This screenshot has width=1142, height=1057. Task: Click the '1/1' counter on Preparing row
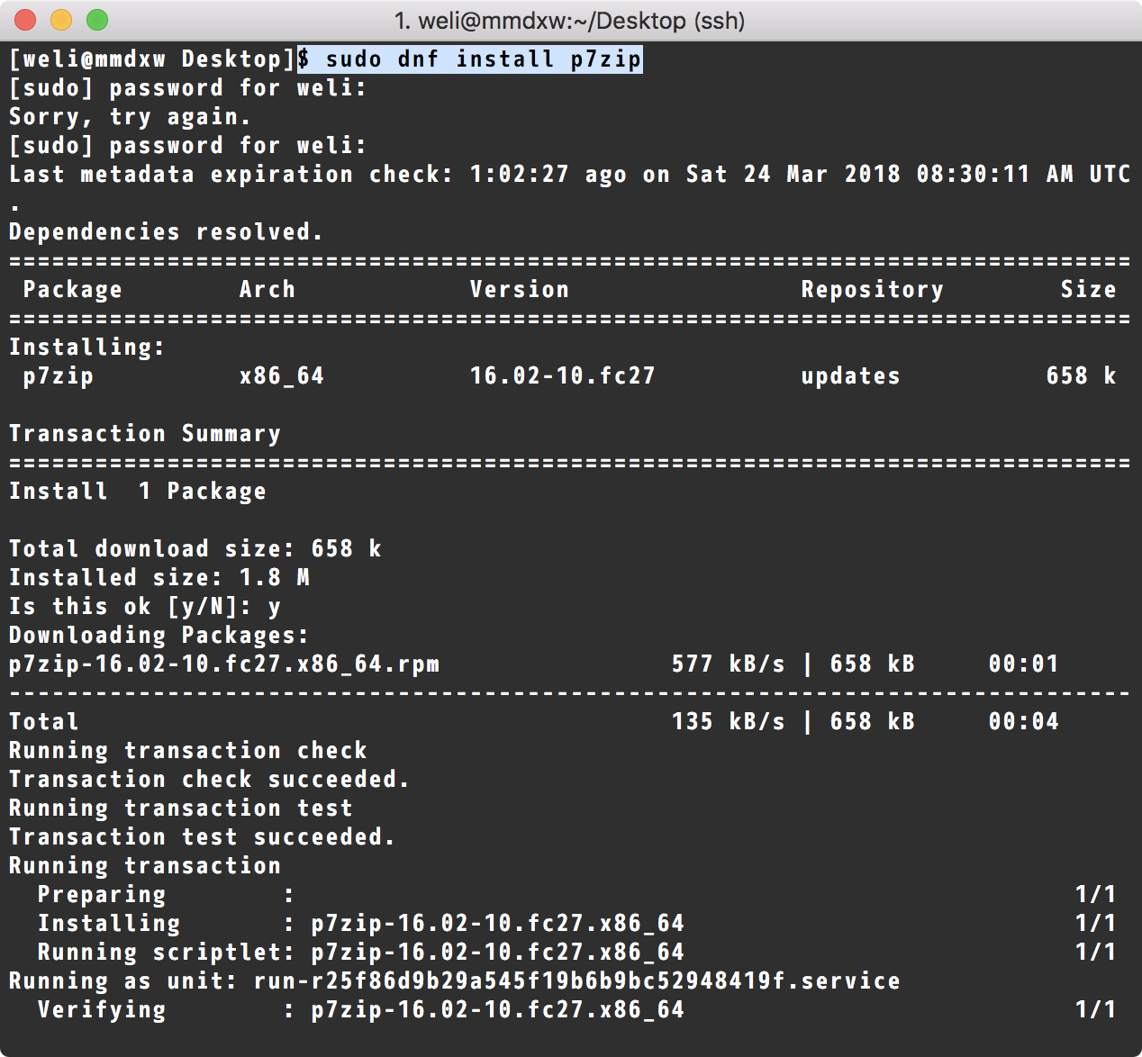tap(1096, 895)
